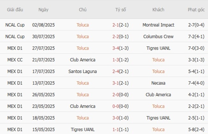
Task: Open the 2-1 score of Montreal Impact match
Action: [x=116, y=25]
